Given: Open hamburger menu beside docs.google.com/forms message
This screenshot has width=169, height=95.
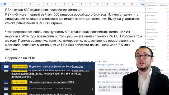Looking at the screenshot, I should (x=6, y=82).
